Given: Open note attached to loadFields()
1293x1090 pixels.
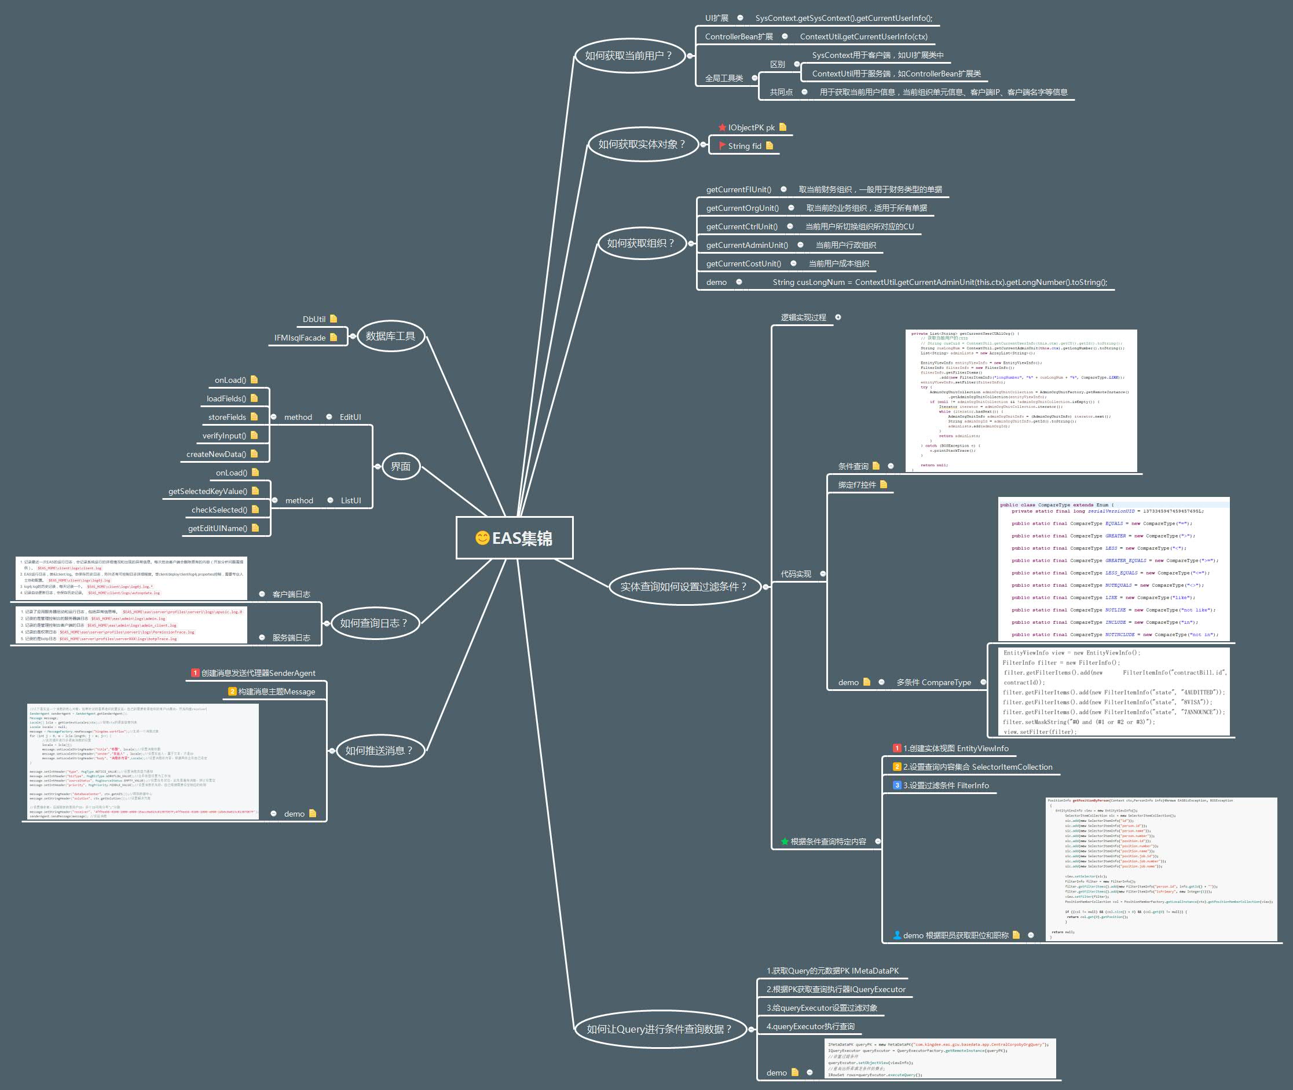Looking at the screenshot, I should [x=254, y=398].
